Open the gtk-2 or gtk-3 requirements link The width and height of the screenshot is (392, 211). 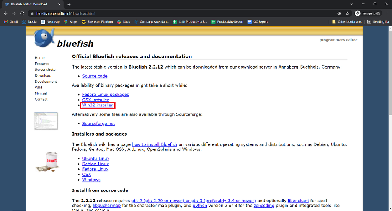point(193,201)
